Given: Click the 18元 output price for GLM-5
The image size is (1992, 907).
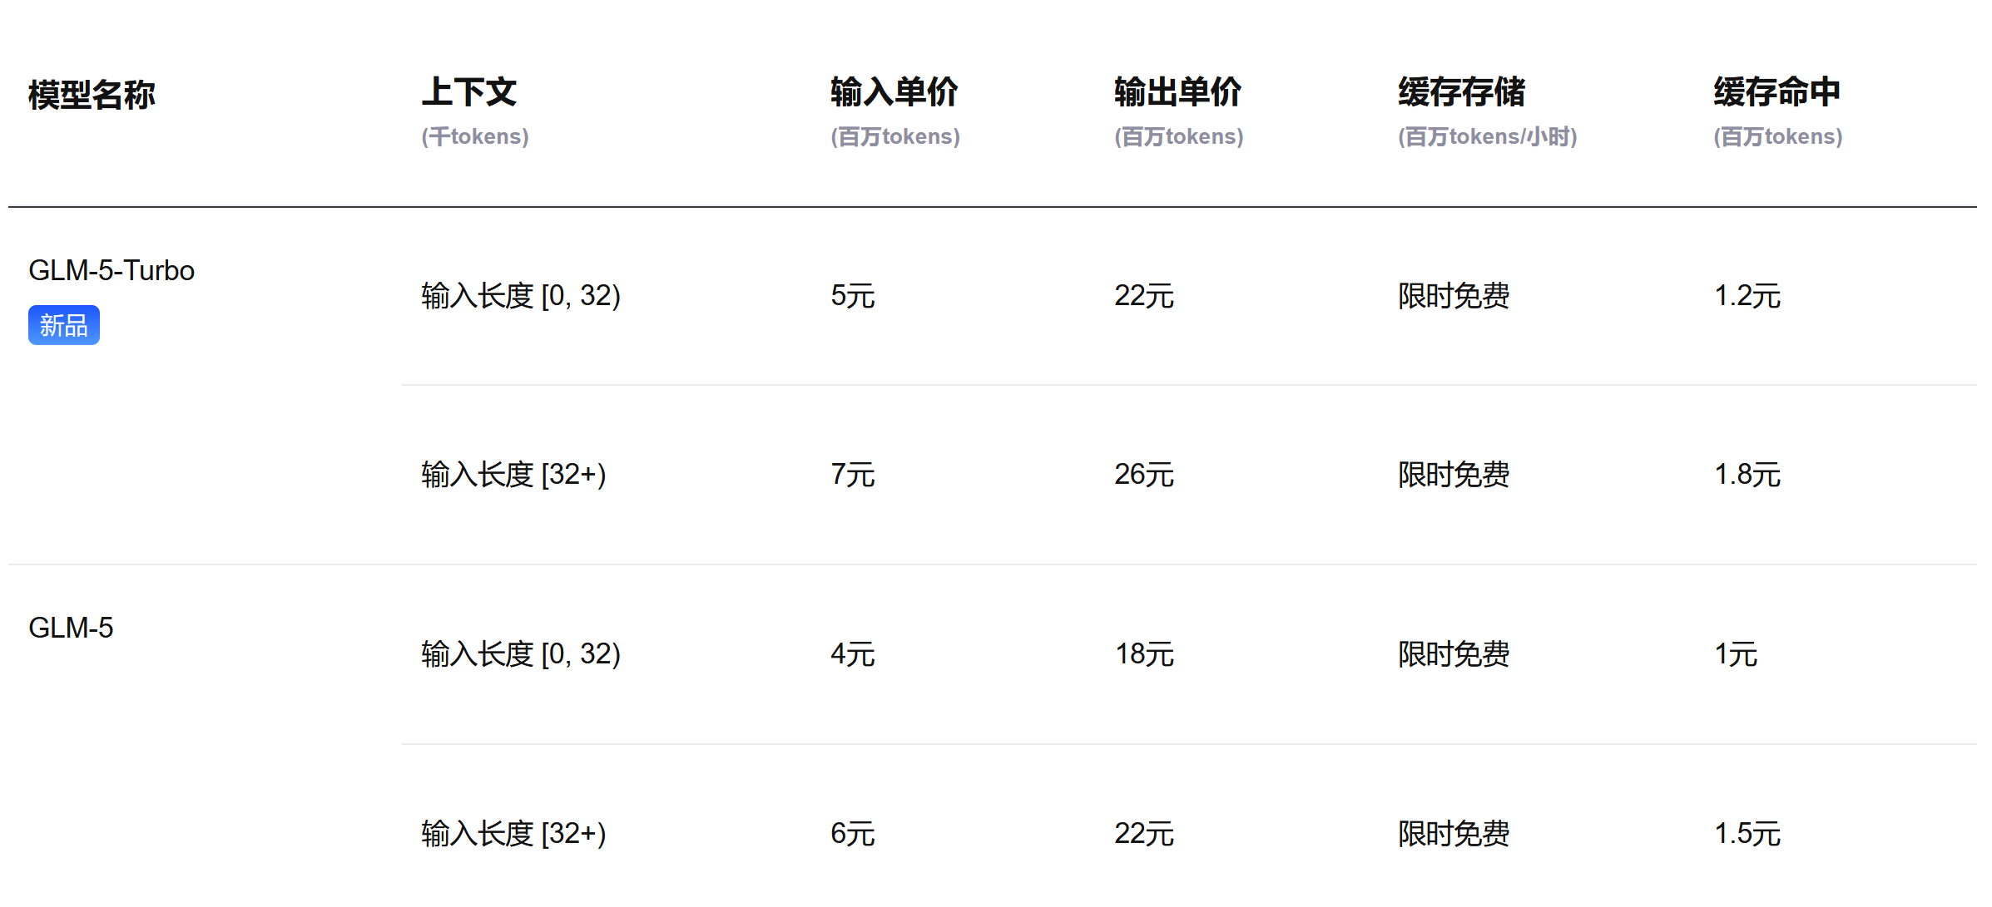Looking at the screenshot, I should coord(1144,654).
